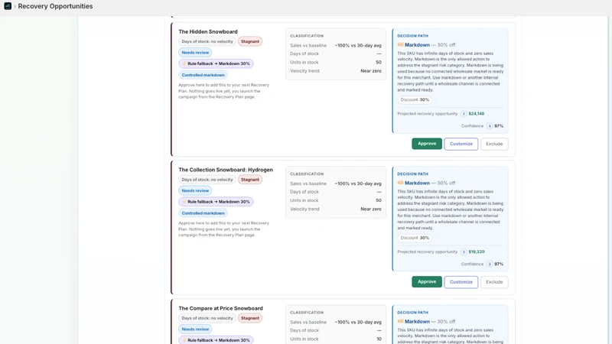Click the $19,320 recovery amount
This screenshot has width=612, height=344.
(x=476, y=252)
